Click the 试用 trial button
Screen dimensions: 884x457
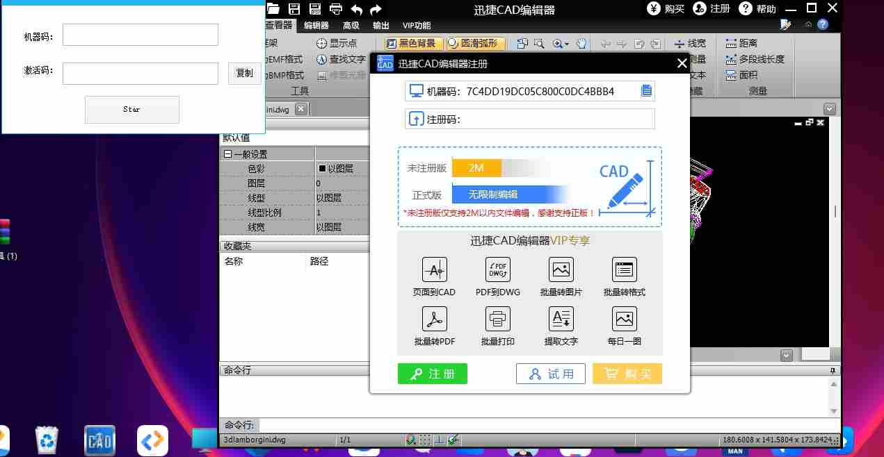(551, 374)
